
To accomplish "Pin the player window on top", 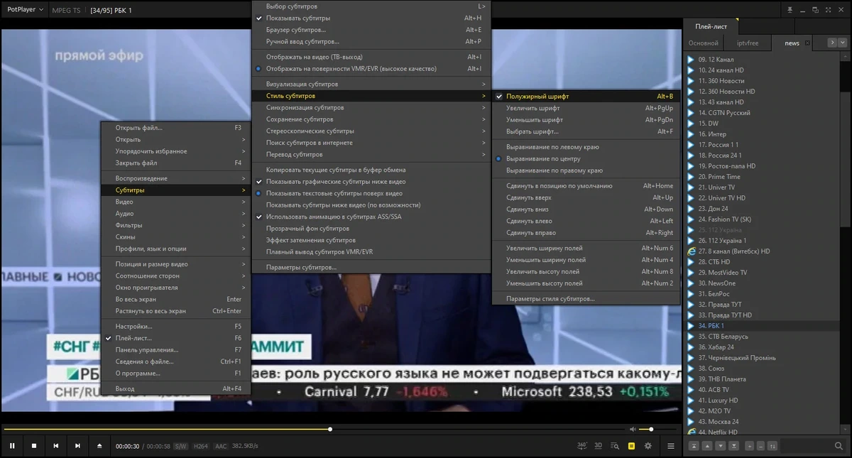I will click(790, 10).
